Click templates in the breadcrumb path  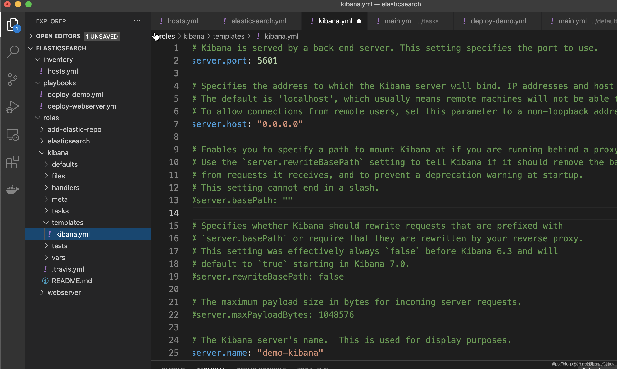click(x=228, y=36)
